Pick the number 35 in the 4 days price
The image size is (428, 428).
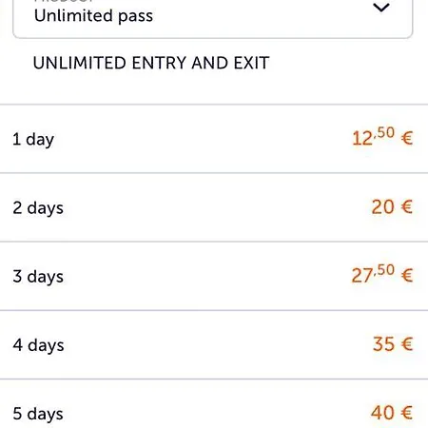(383, 344)
